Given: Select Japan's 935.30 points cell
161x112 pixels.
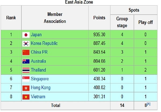Looking at the screenshot, I should [x=99, y=35].
